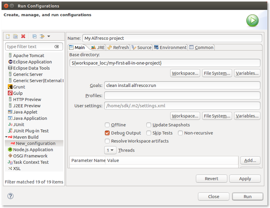The image size is (270, 208).
Task: Click the collapse all icon
Action: [34, 36]
